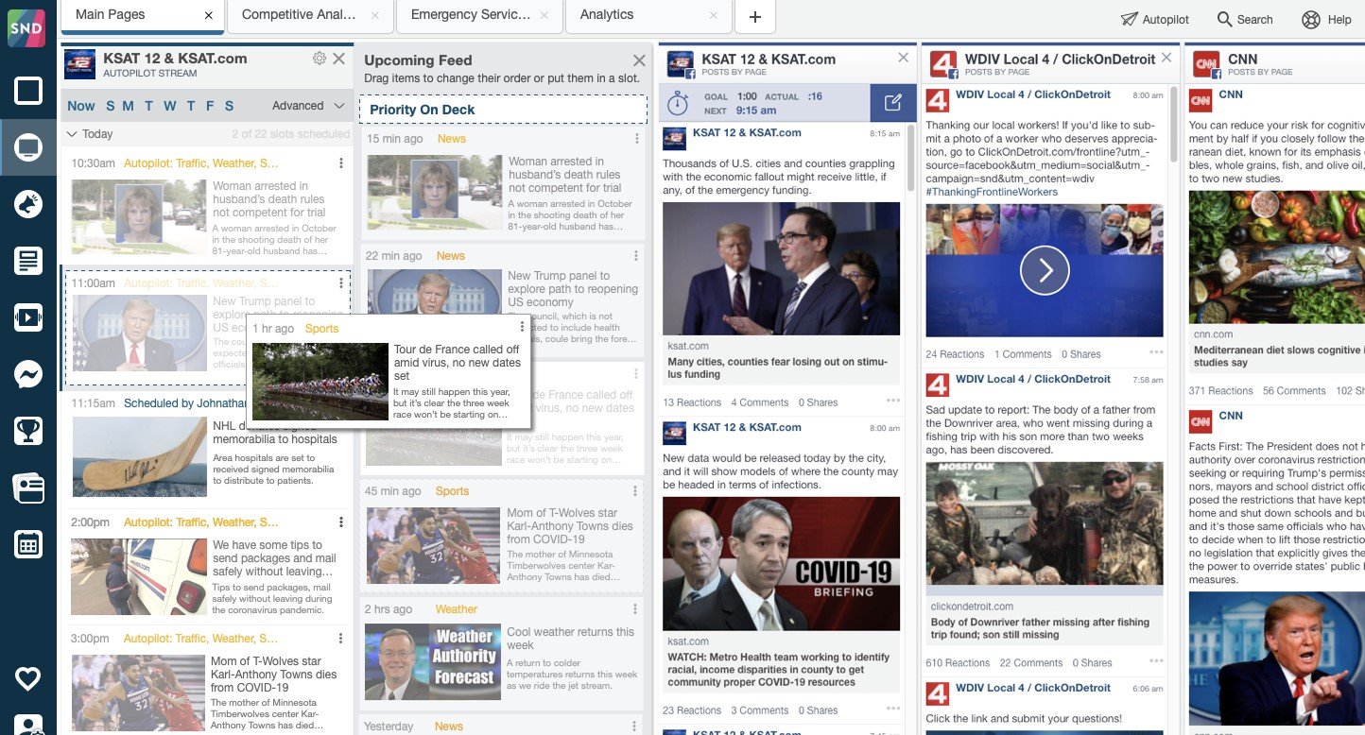
Task: Open options menu on 45 min ago Sports item
Action: pyautogui.click(x=635, y=491)
